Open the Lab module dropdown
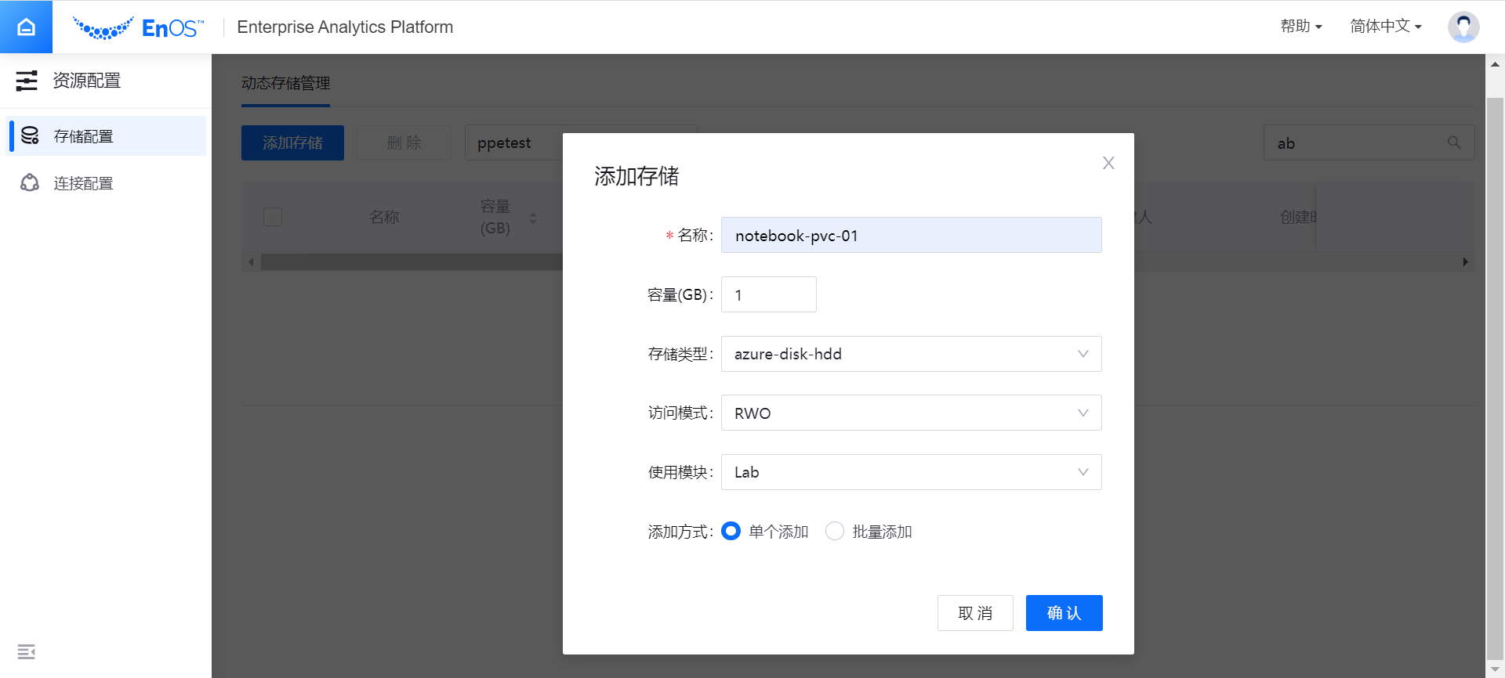 click(911, 472)
